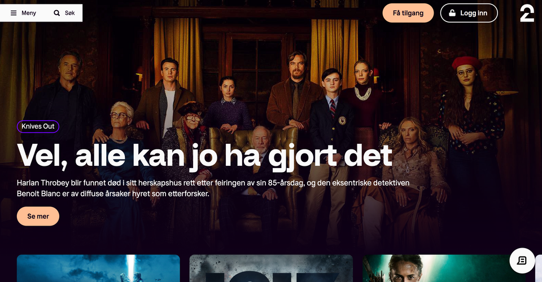542x282 pixels.
Task: Click the Harlan Thrombey description text
Action: [x=213, y=188]
